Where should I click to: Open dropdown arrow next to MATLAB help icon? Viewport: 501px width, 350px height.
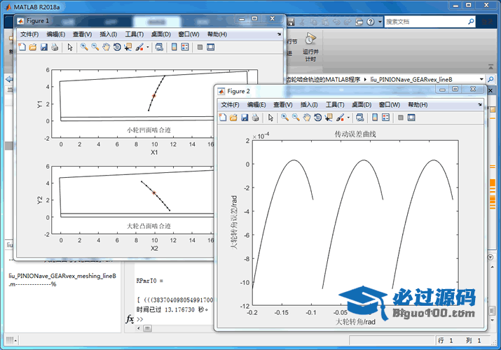click(x=380, y=22)
